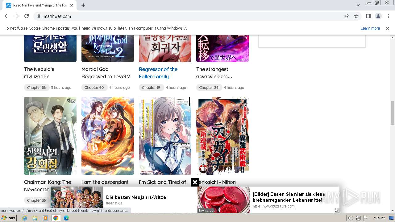Open Regressor of the Fallen family title
Screen dimensions: 395x222
[x=158, y=73]
